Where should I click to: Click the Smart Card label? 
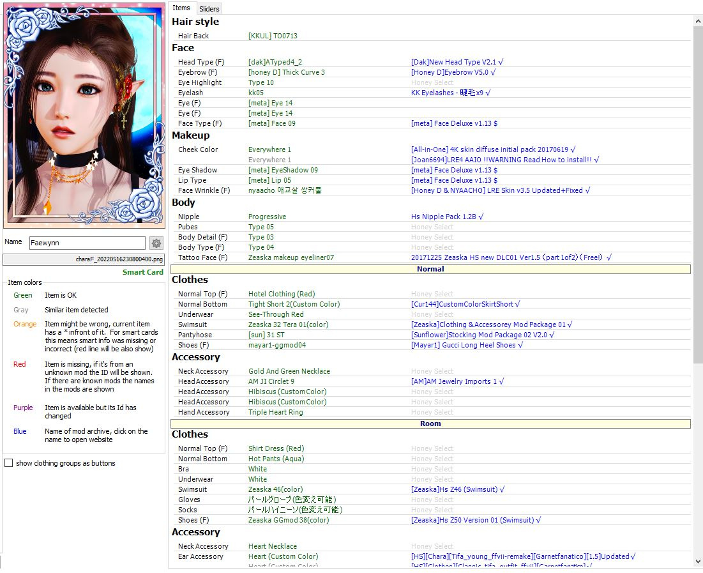pyautogui.click(x=143, y=272)
